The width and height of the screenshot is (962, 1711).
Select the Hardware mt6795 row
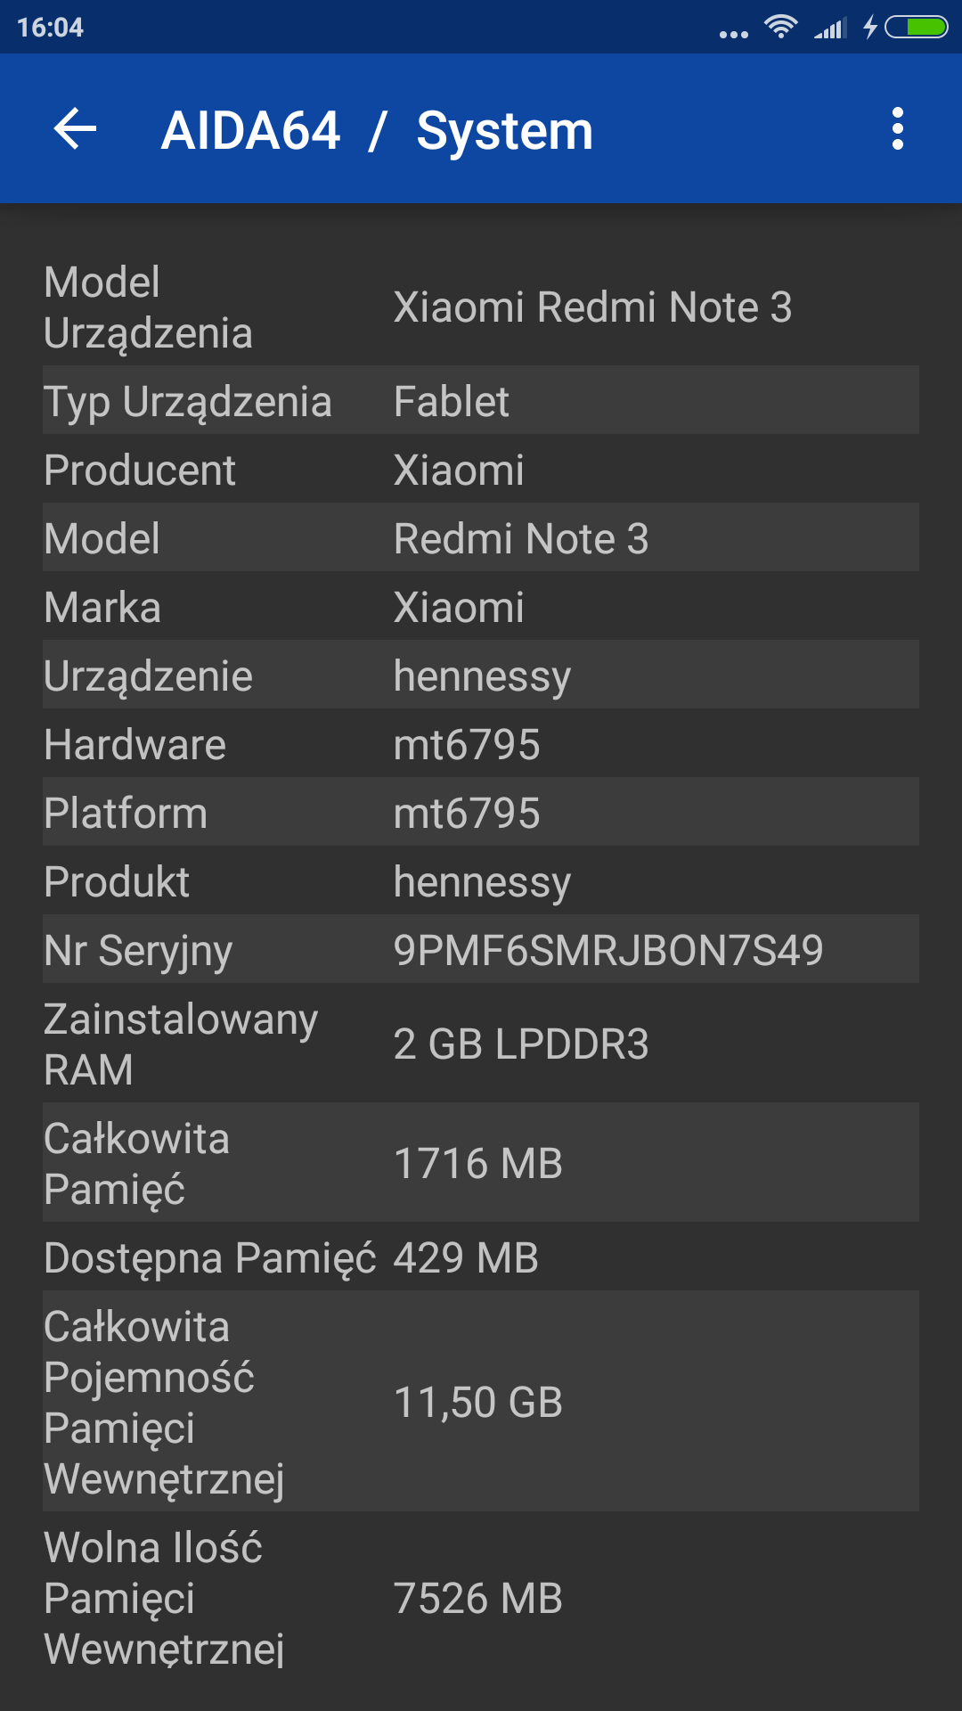(481, 744)
